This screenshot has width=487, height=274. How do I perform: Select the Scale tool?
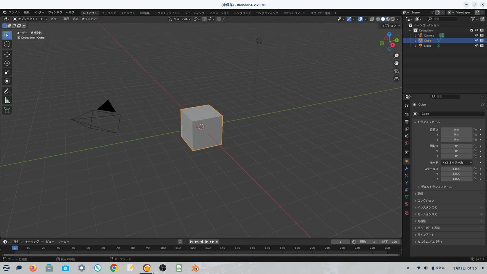pos(7,72)
